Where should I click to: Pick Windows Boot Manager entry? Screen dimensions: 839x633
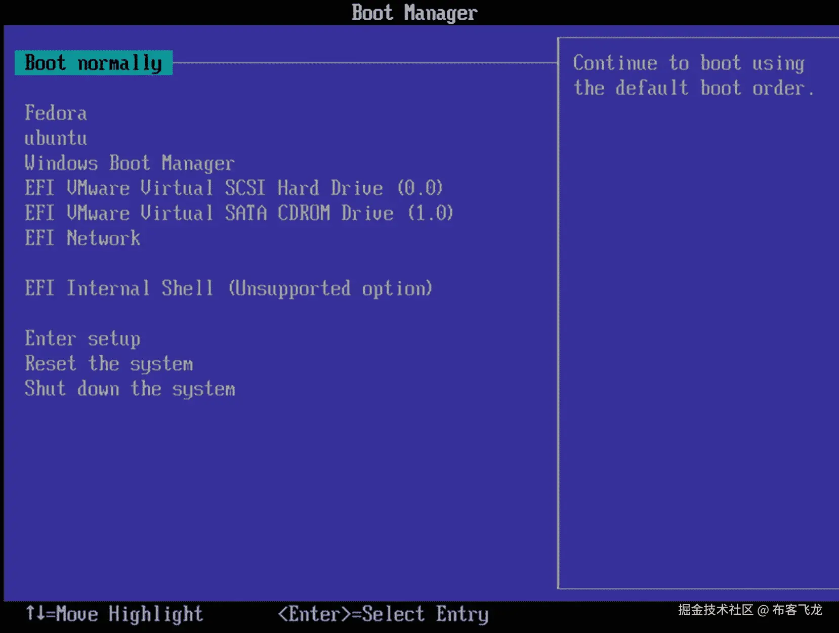130,163
